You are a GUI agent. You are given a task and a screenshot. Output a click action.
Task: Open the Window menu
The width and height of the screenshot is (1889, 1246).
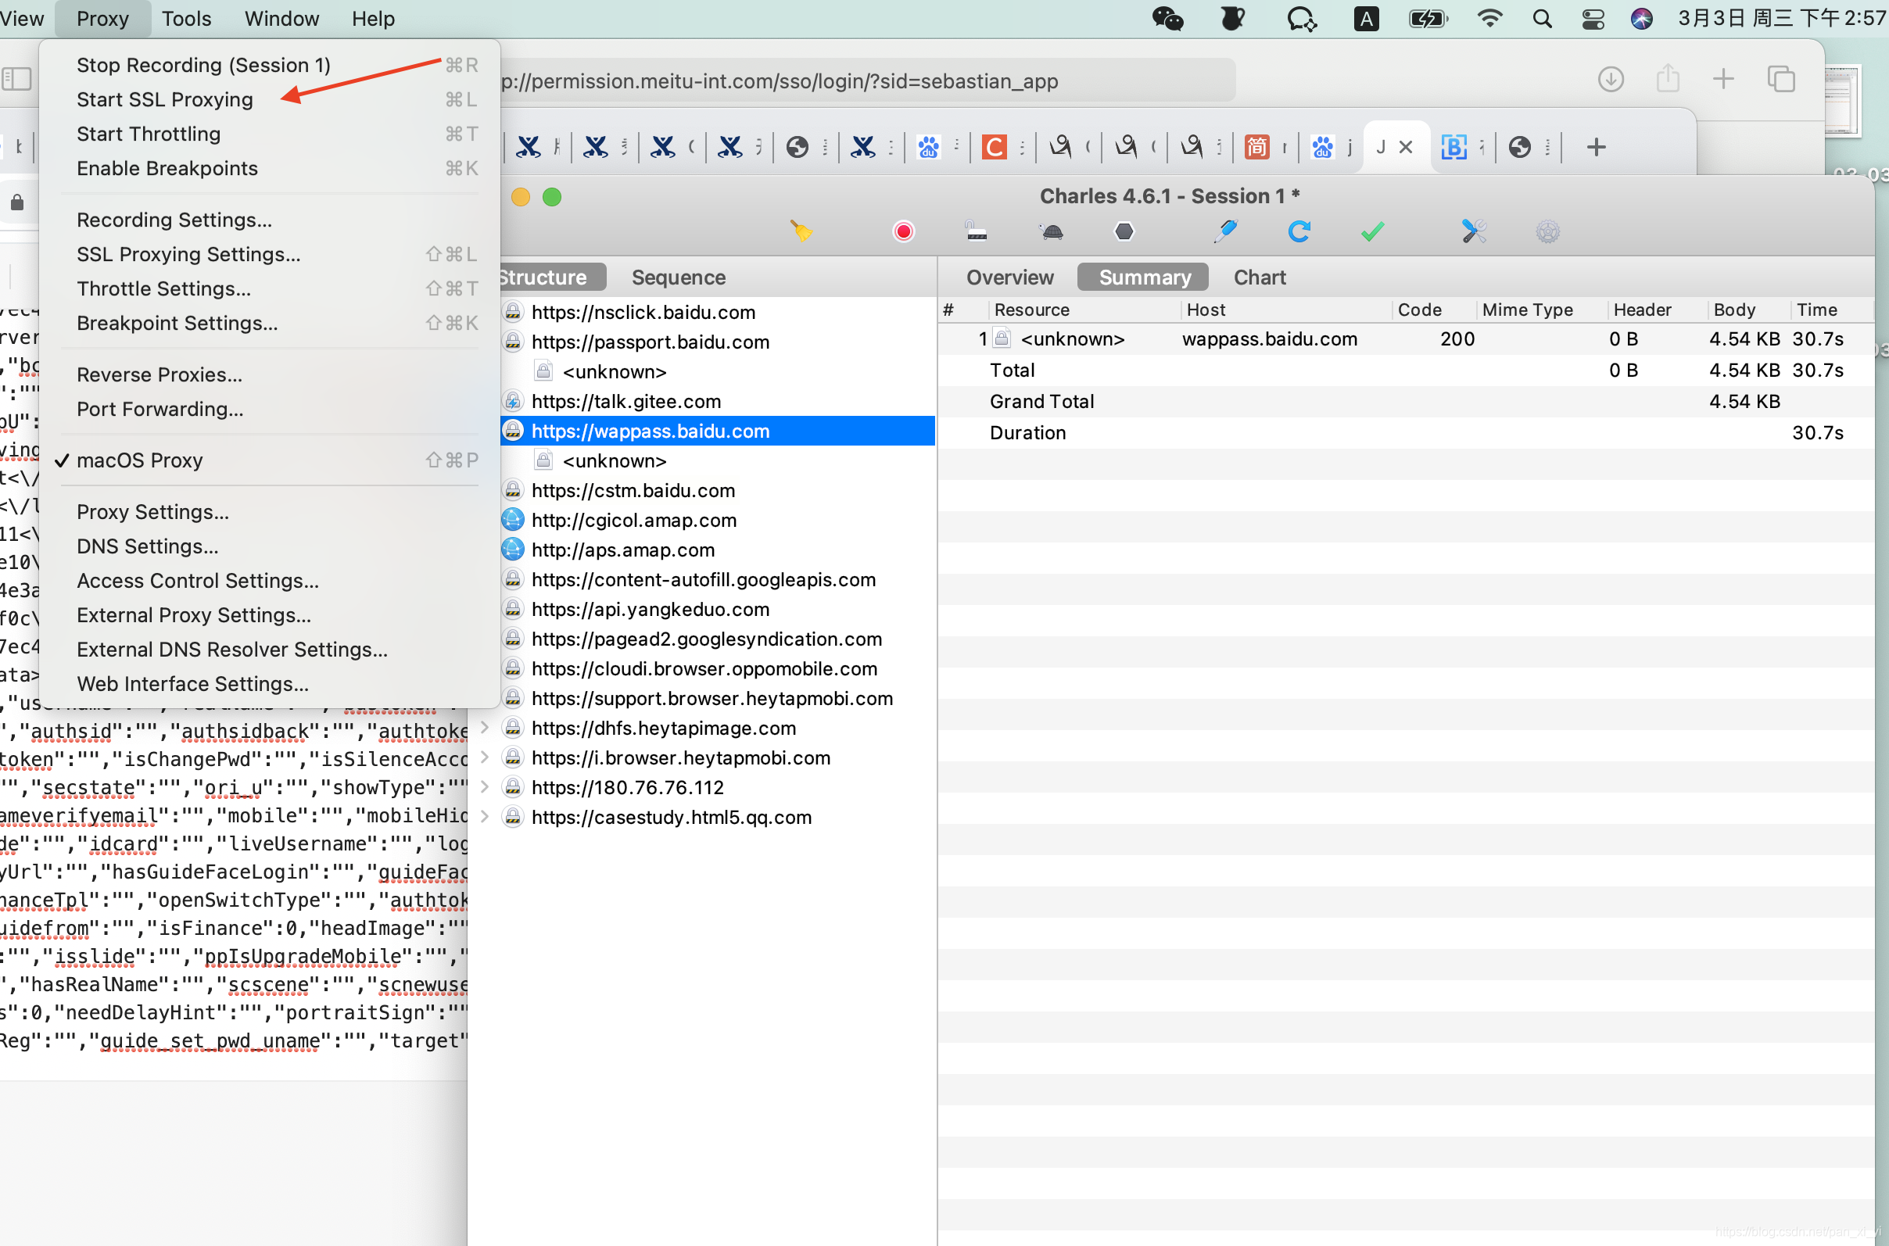click(281, 18)
